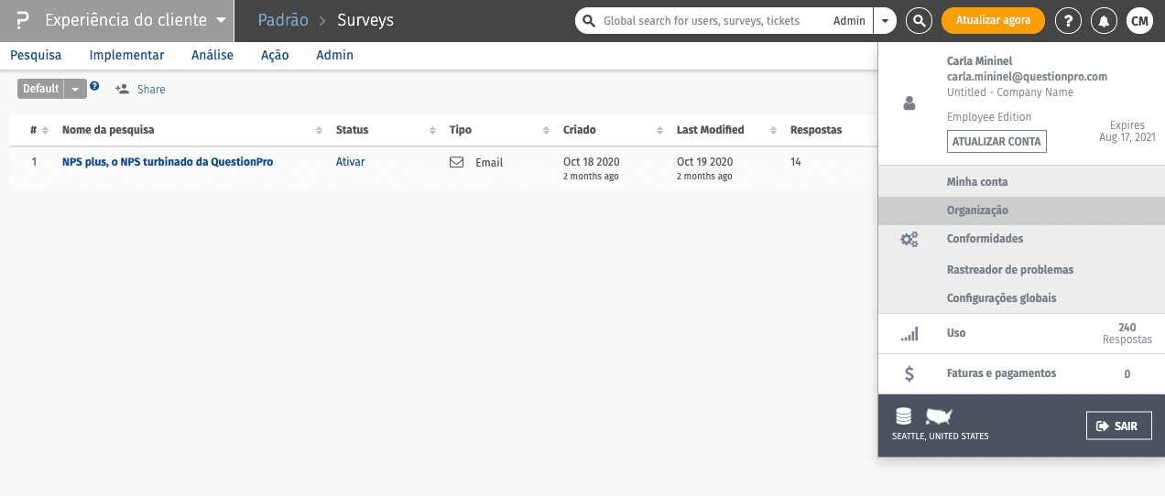Open the NPS plus survey link
The width and height of the screenshot is (1165, 496).
168,162
